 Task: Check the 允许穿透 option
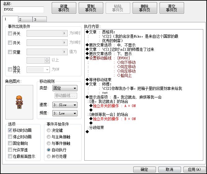coord(10,150)
